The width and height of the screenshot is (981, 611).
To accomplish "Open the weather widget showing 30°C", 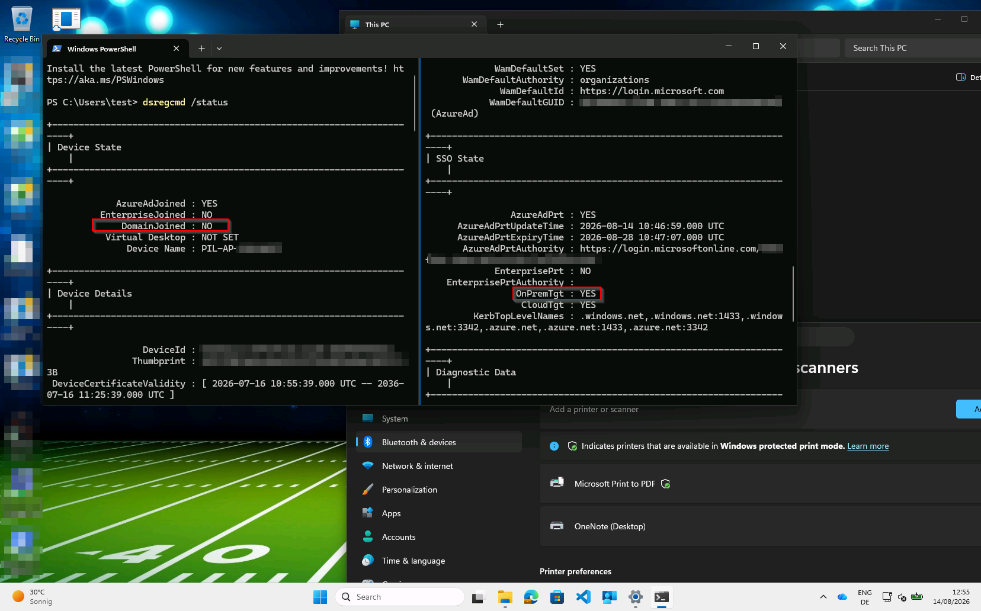I will (x=33, y=597).
